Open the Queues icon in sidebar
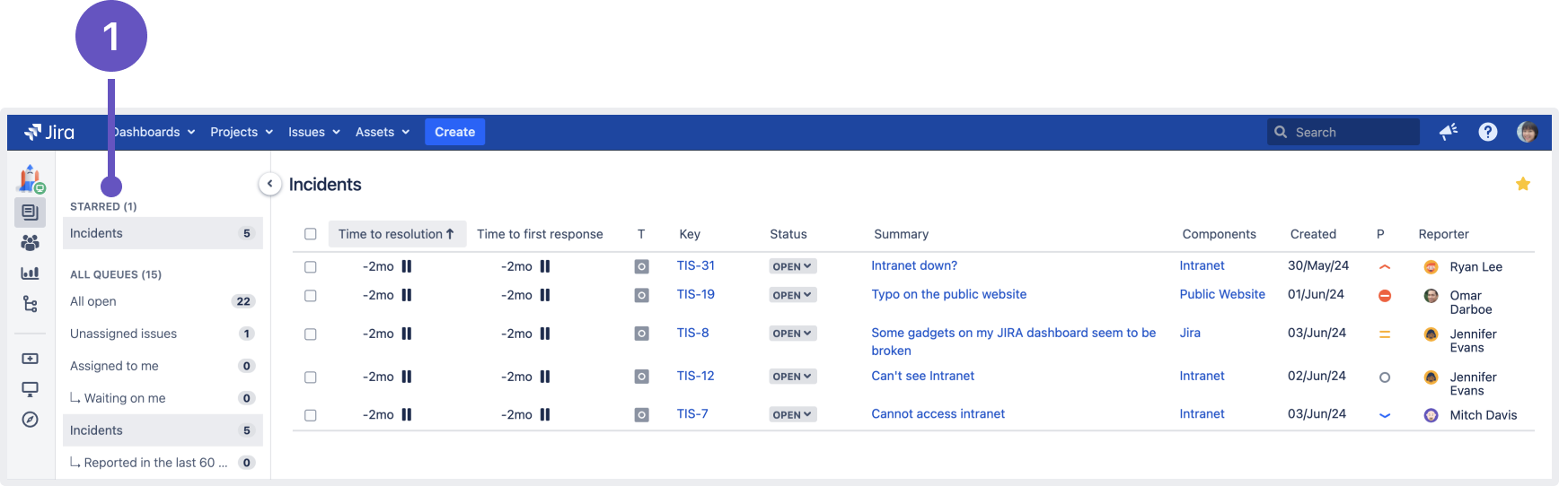Screen dimensions: 1559x486 click(30, 213)
